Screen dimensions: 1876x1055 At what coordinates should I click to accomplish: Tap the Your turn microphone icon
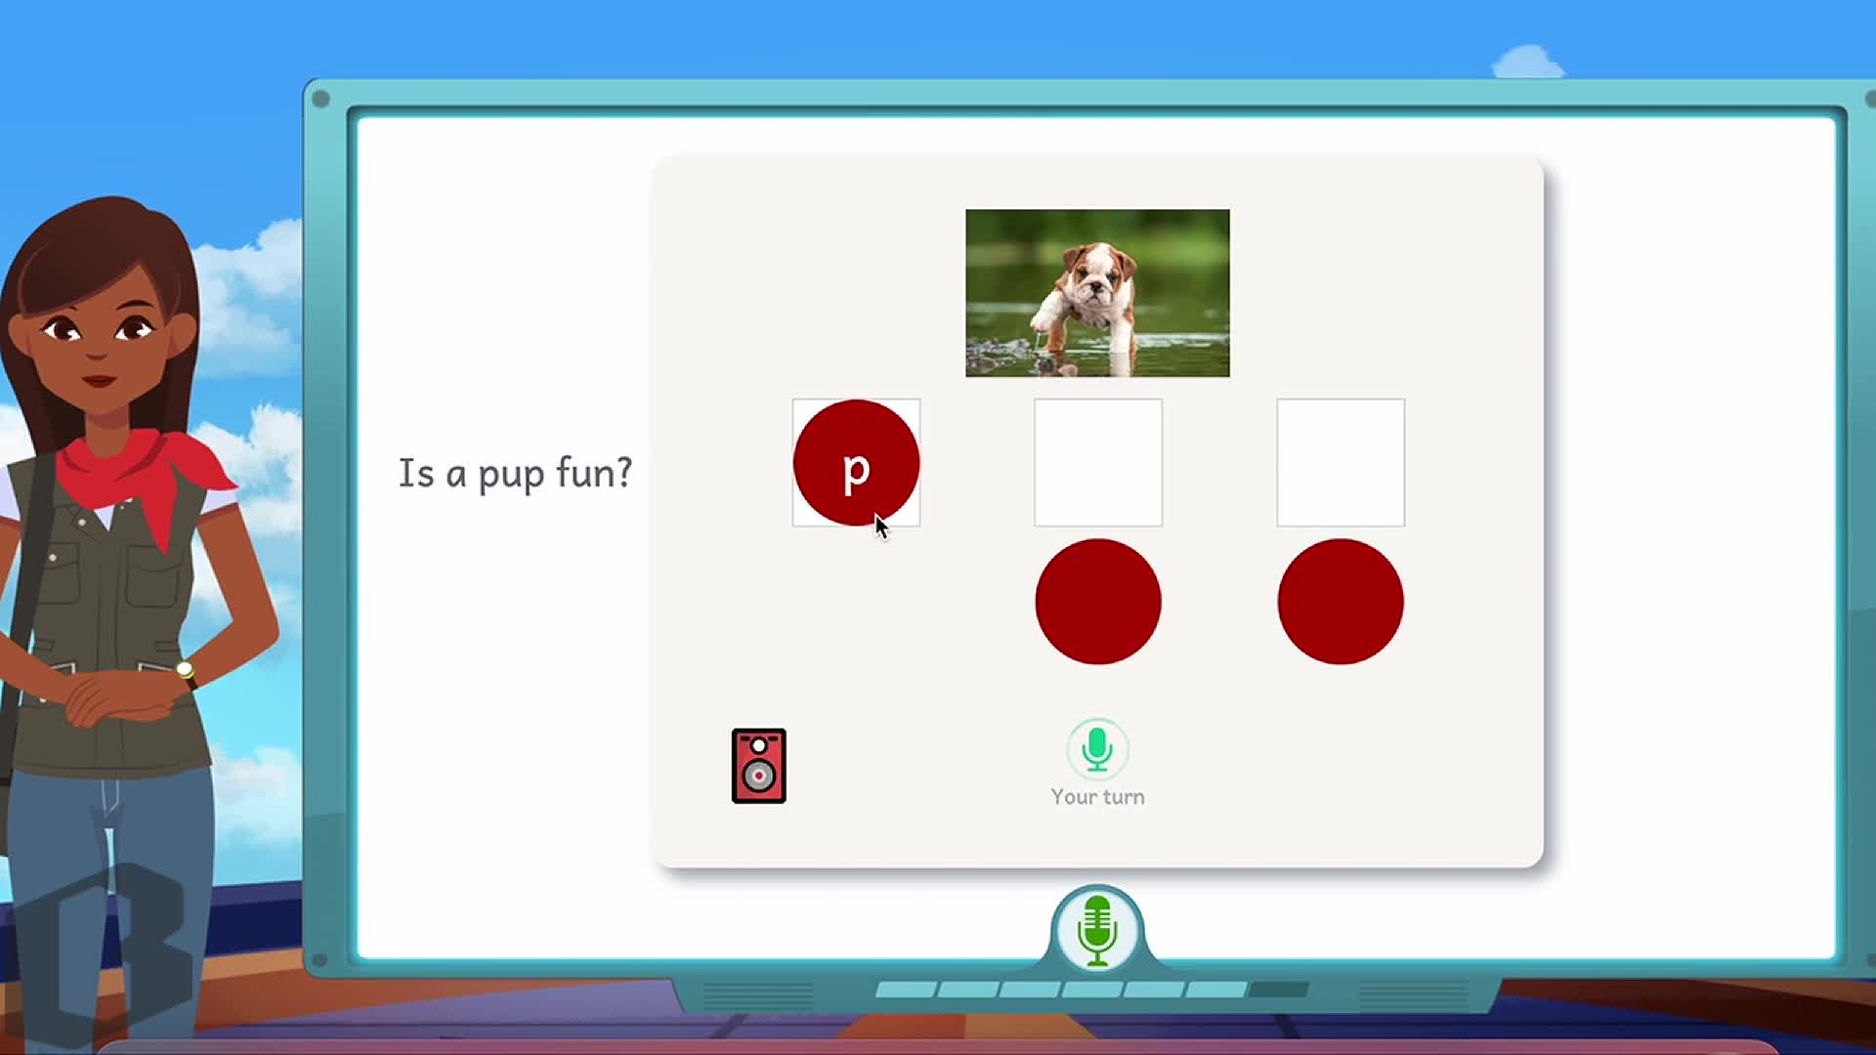pyautogui.click(x=1097, y=748)
